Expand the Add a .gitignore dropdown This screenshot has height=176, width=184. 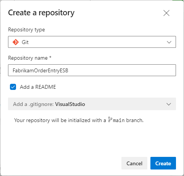click(x=92, y=104)
